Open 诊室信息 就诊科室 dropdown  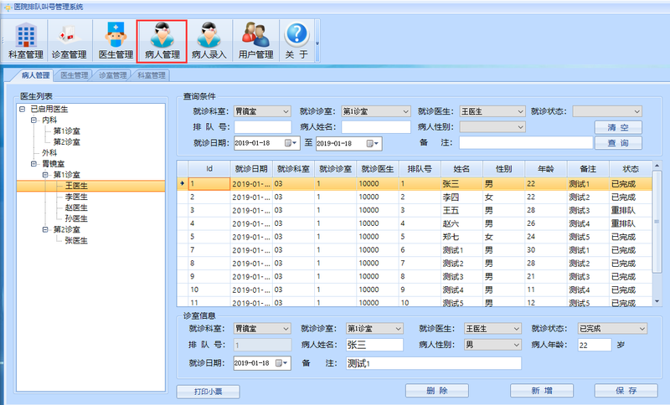tap(286, 329)
